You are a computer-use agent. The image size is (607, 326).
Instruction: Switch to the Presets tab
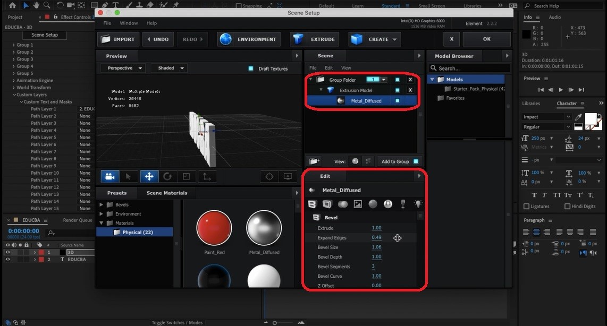(117, 193)
